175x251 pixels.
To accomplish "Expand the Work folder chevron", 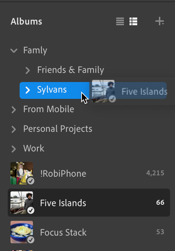I will (14, 149).
